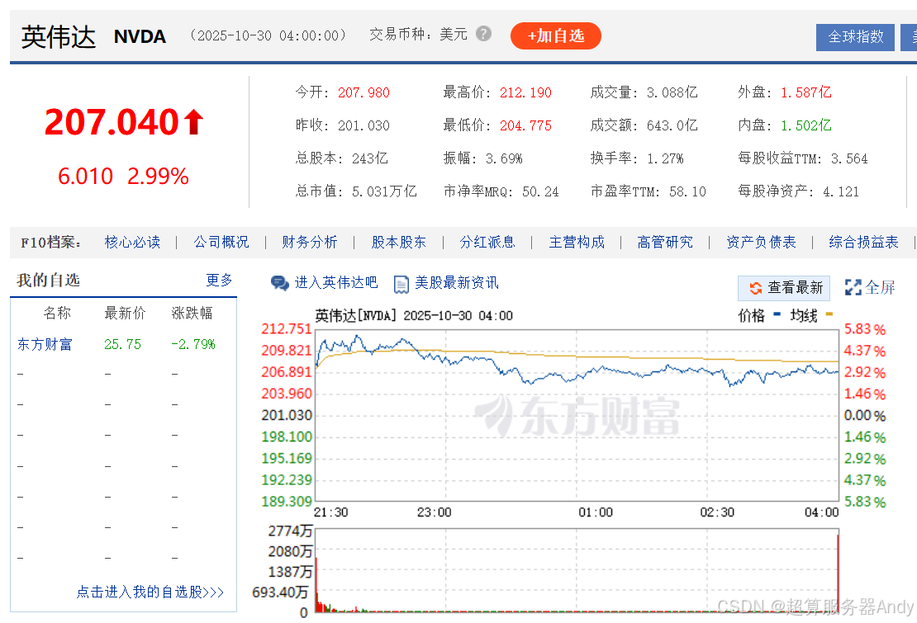Click the 201.030 baseline axis label
Viewport: 917px width, 623px height.
287,416
